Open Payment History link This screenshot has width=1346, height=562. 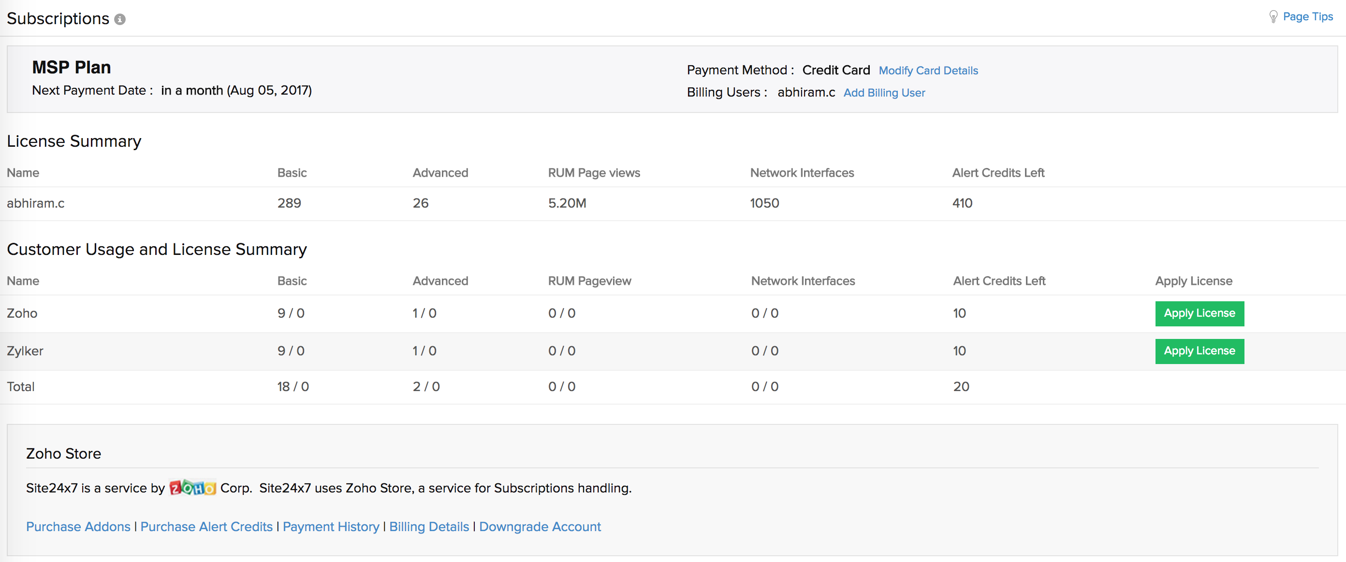pyautogui.click(x=331, y=527)
